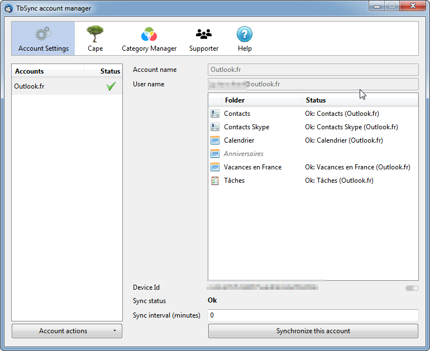Select the Contacts folder name

coord(237,114)
